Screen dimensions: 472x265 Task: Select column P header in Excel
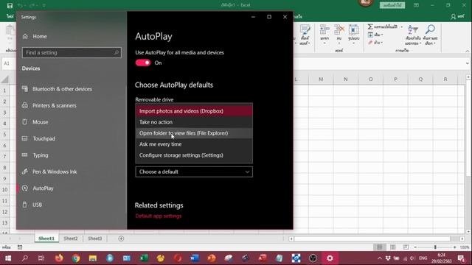pos(395,79)
